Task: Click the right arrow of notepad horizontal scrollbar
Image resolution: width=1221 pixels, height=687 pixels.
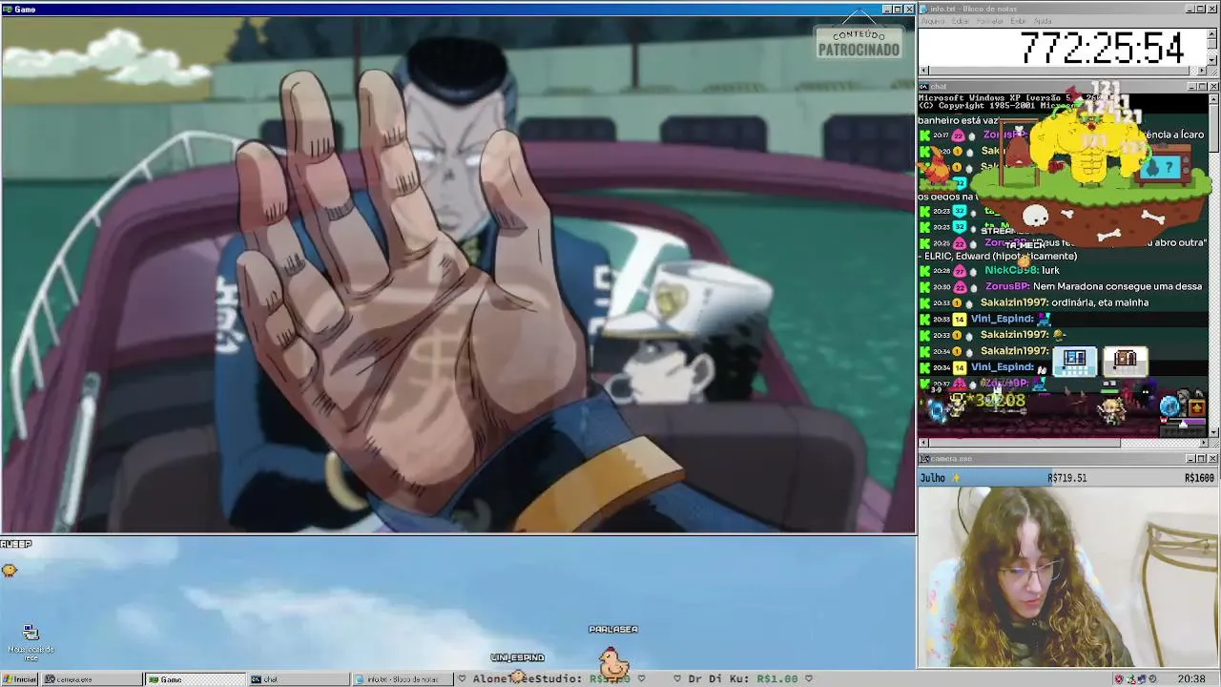Action: tap(1202, 71)
